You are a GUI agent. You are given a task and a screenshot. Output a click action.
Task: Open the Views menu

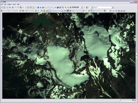pyautogui.click(x=14, y=4)
